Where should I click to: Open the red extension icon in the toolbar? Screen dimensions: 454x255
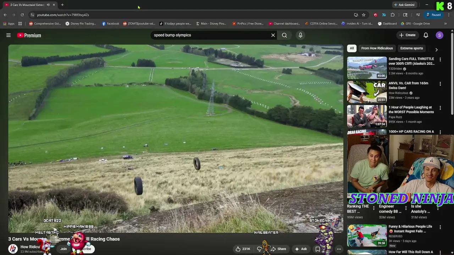(376, 15)
